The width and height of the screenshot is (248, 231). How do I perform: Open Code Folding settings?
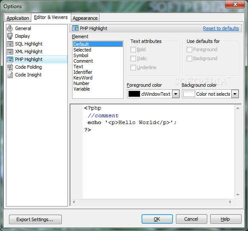pos(28,67)
